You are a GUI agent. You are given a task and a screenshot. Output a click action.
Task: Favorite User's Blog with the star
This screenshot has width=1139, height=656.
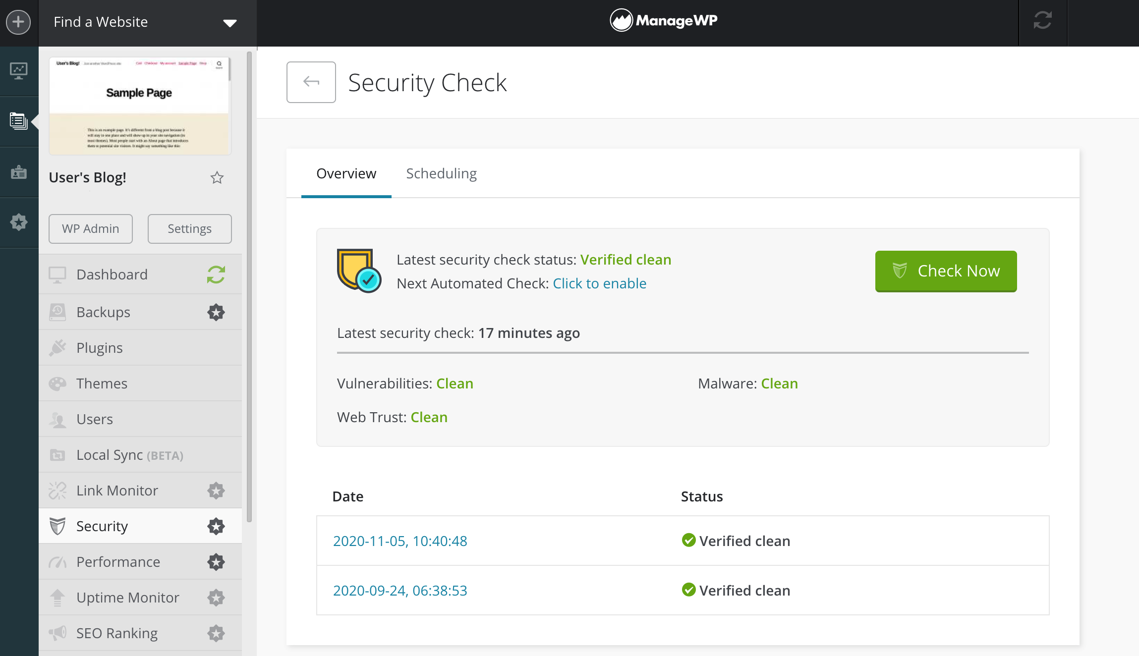(217, 177)
